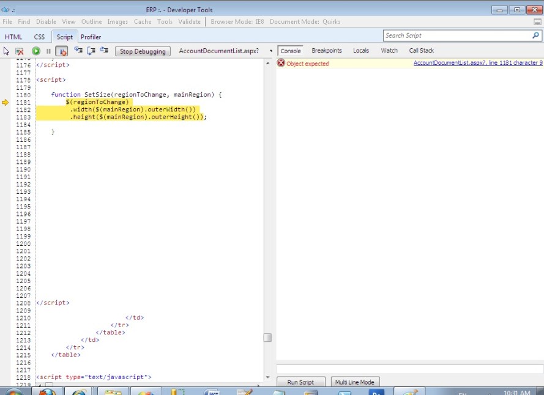Toggle the Break on Error option
The width and height of the screenshot is (544, 395).
[62, 51]
